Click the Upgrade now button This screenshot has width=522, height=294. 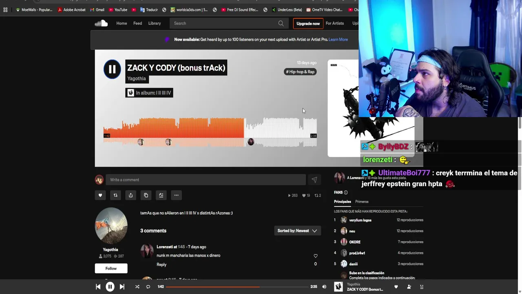coord(308,24)
